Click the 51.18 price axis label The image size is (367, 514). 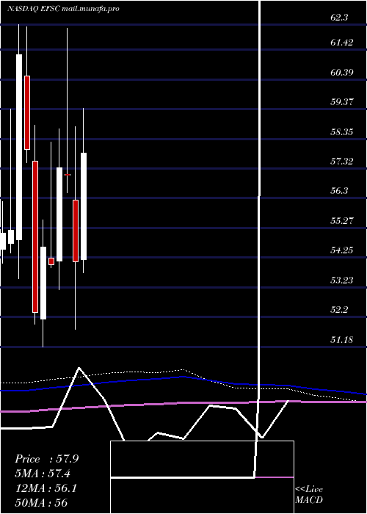(x=342, y=339)
